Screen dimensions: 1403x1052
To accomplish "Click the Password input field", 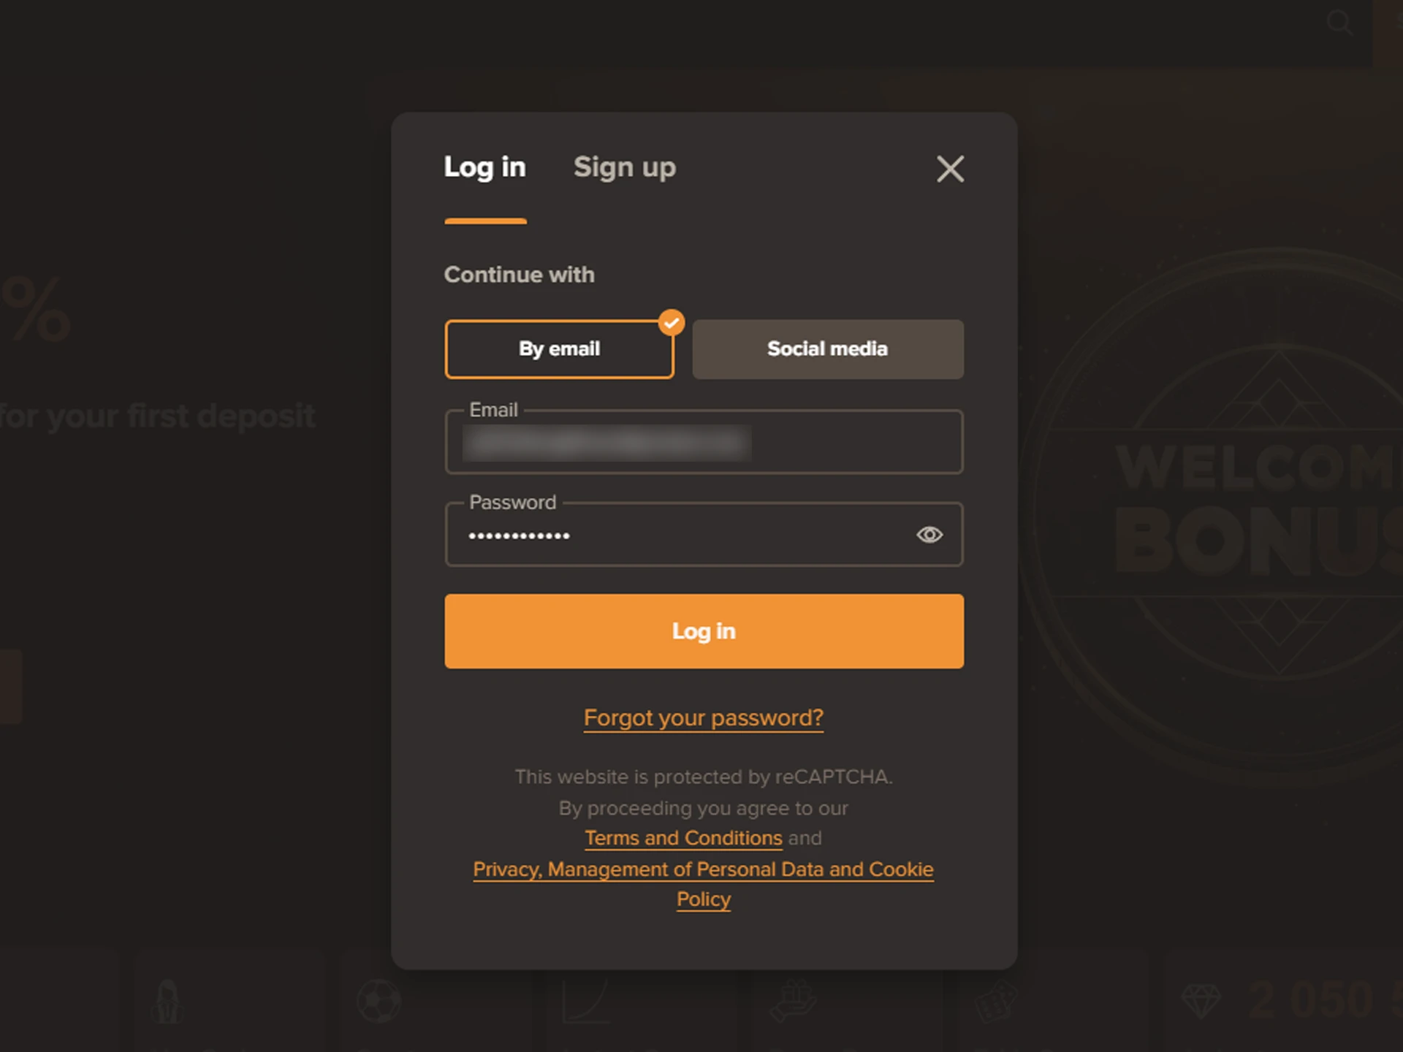I will coord(704,534).
